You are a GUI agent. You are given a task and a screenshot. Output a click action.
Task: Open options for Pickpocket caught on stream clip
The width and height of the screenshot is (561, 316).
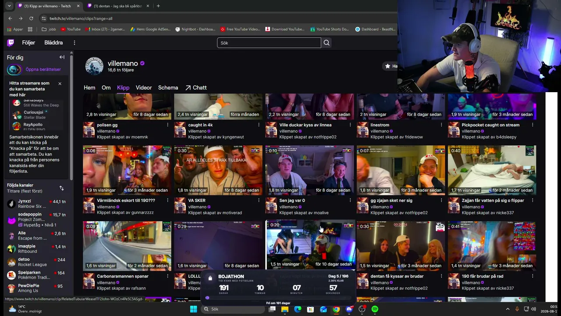coord(533,125)
